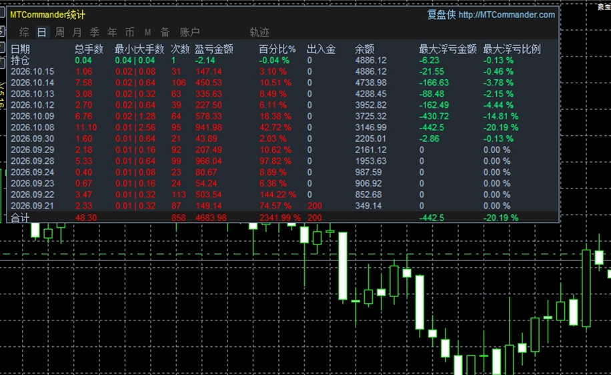
Task: Click the -166.63 floating loss value
Action: tap(434, 83)
